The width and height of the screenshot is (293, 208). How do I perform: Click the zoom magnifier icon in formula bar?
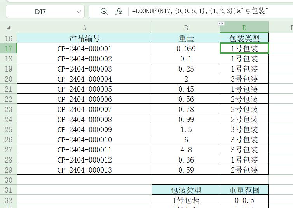(104, 12)
